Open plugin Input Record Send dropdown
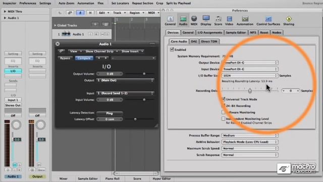Viewport: 323px width, 182px height. click(125, 93)
